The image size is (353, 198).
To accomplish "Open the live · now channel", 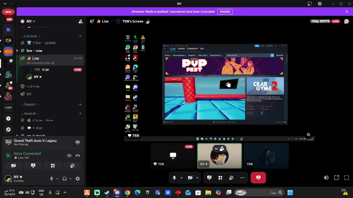I will click(51, 51).
